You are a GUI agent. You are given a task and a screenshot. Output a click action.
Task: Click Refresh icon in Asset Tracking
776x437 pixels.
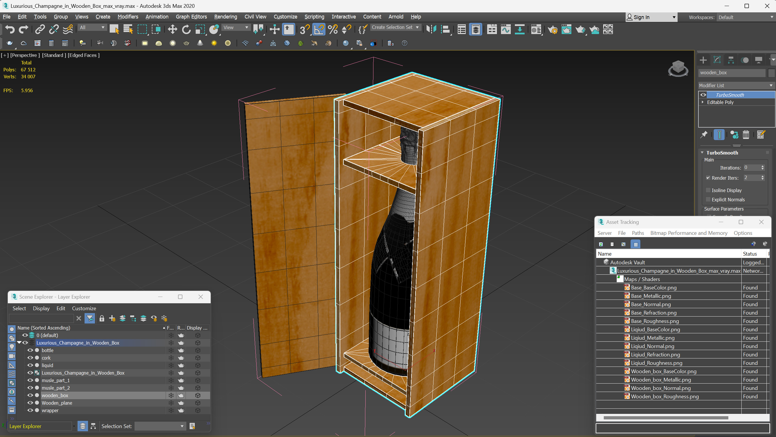tap(601, 244)
